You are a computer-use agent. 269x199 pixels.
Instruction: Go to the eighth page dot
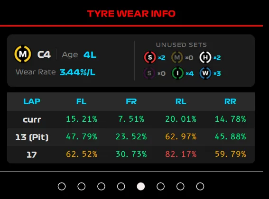coord(200,186)
